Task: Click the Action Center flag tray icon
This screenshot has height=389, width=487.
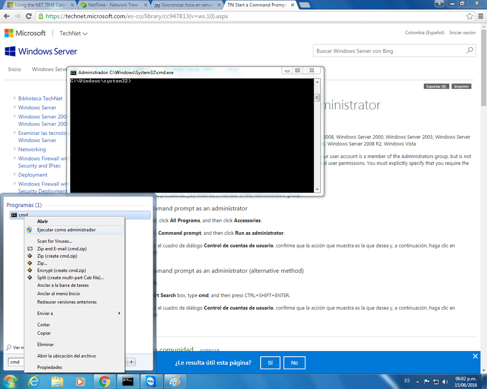Action: pos(427,382)
